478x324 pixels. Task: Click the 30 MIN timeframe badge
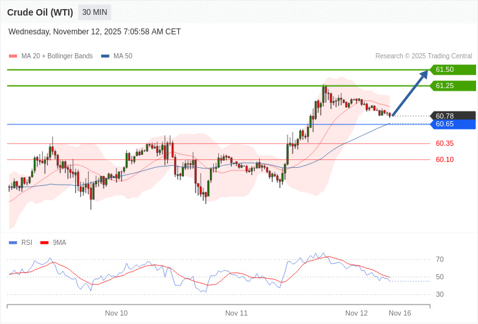(95, 12)
